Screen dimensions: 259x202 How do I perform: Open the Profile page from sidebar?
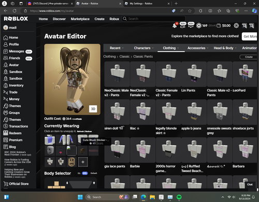11,44
